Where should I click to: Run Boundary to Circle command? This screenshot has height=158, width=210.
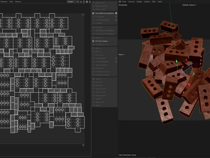(x=105, y=72)
